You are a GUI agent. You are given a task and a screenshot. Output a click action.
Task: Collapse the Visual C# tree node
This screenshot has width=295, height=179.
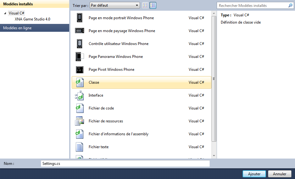(x=5, y=13)
